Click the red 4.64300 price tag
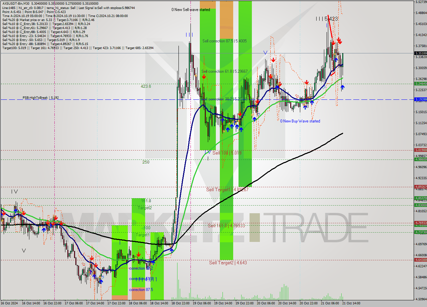Image resolution: width=427 pixels, height=307 pixels. 420,260
